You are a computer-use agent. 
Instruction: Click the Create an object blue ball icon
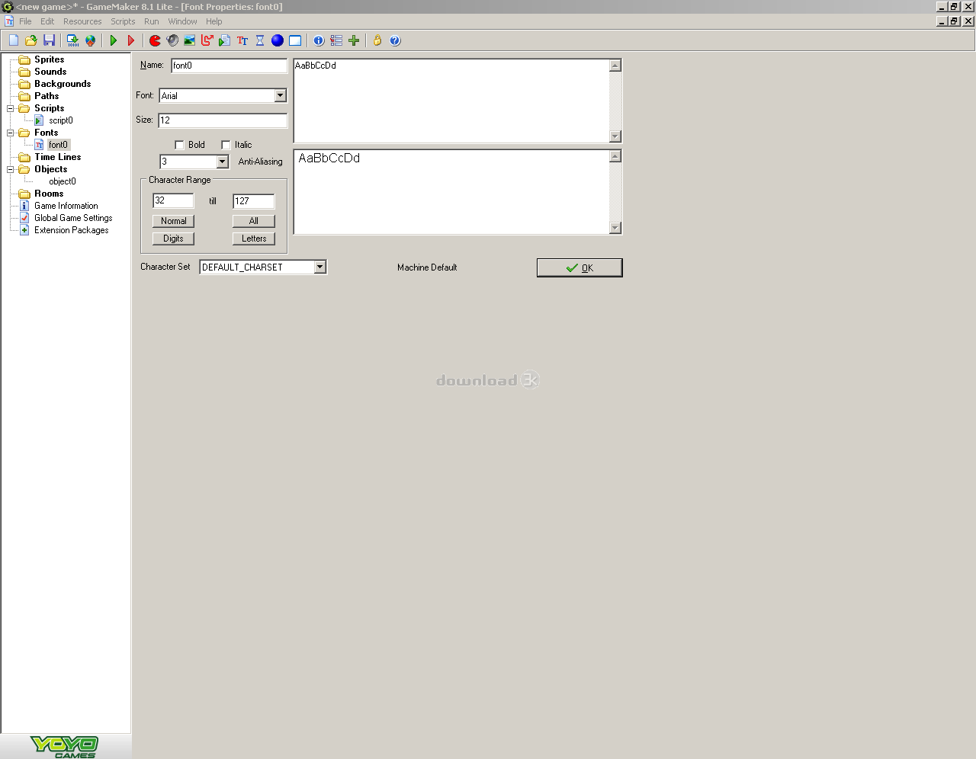tap(278, 40)
